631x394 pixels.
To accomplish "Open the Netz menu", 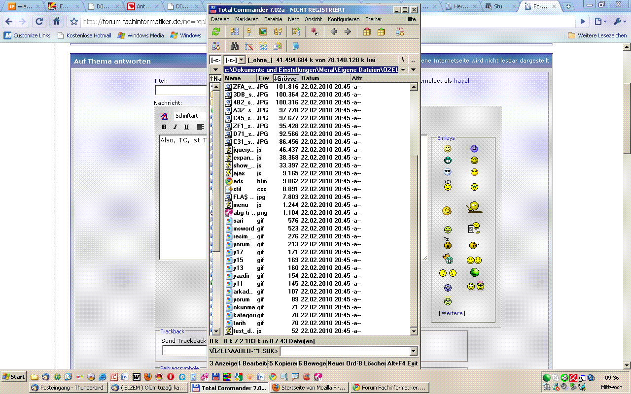I will point(293,19).
